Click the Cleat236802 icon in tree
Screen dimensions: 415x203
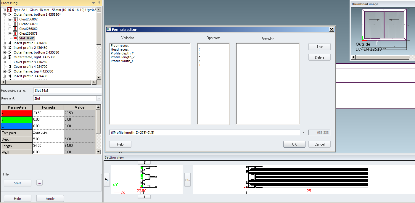15,19
